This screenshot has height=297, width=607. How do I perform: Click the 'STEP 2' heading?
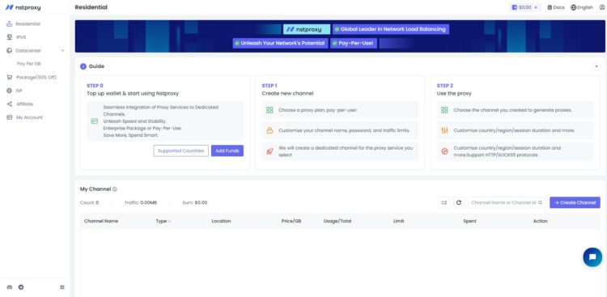(445, 86)
